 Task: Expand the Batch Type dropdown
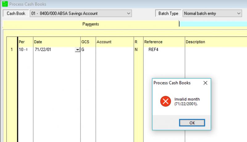click(238, 14)
